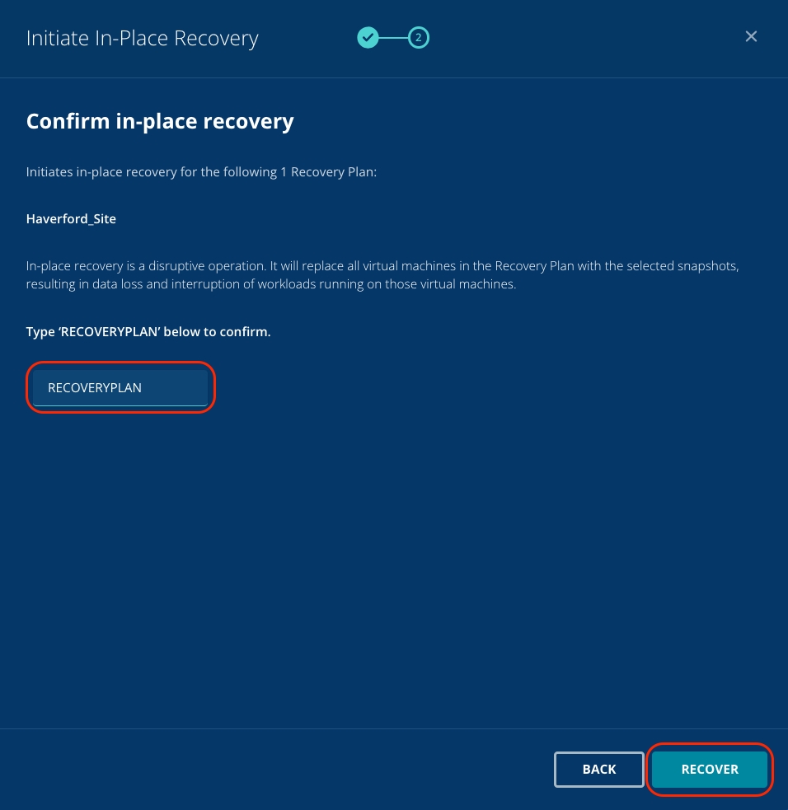Click the 'Confirm in-place recovery' heading
This screenshot has width=788, height=810.
point(160,122)
